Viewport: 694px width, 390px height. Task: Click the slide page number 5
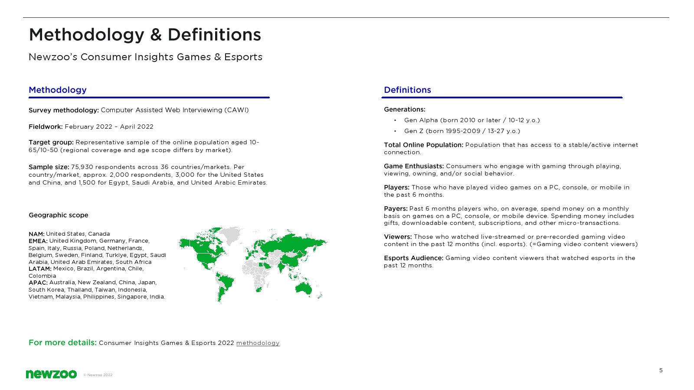tap(661, 370)
